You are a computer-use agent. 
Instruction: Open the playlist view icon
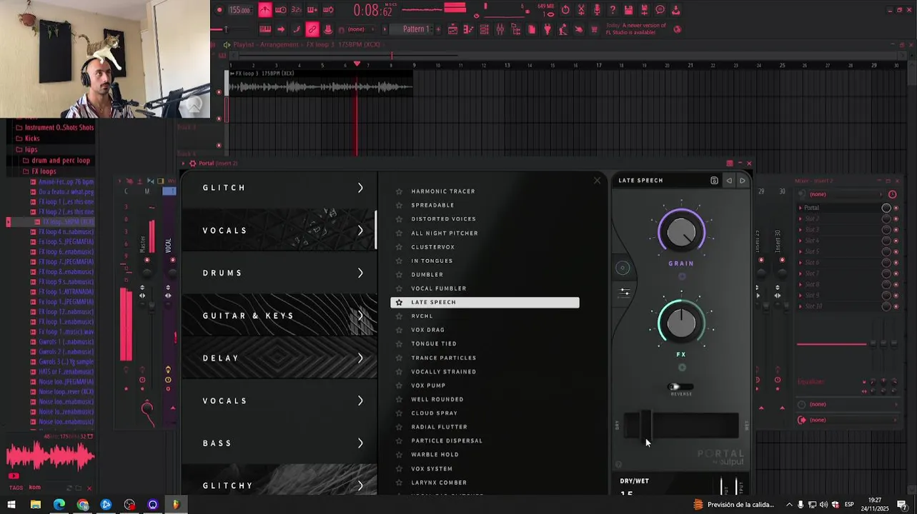[452, 29]
